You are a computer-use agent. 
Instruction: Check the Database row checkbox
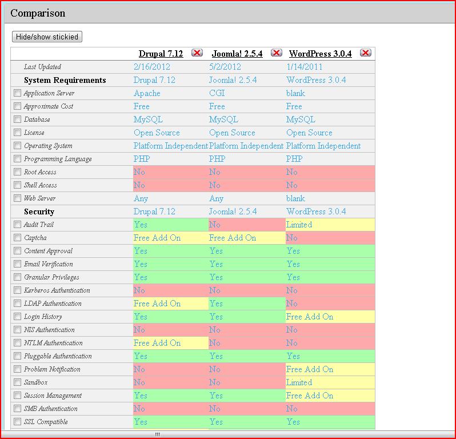click(18, 119)
